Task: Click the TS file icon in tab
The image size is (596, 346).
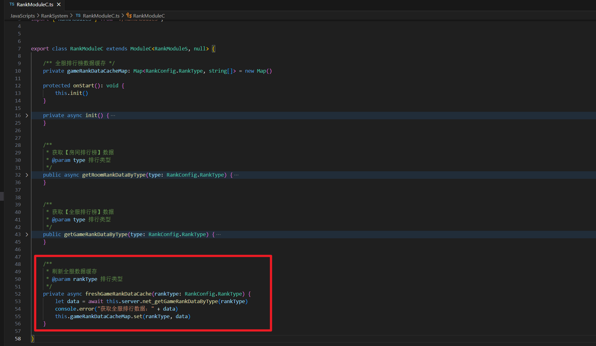Action: 12,4
